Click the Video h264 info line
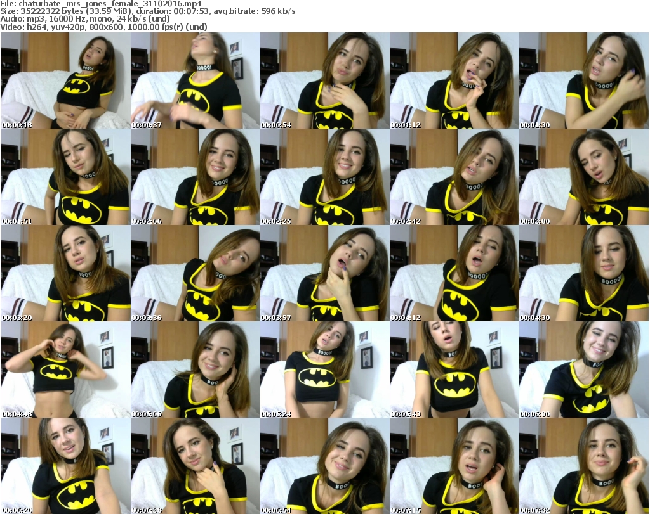Screen dimensions: 650x514 tap(105, 27)
